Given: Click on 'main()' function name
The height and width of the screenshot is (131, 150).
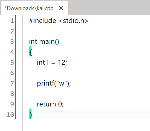Looking at the screenshot, I should (49, 42).
